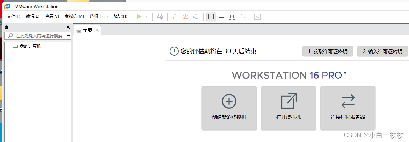Open the 文件(F) menu
Viewport: 409px width, 142px height.
pyautogui.click(x=13, y=16)
